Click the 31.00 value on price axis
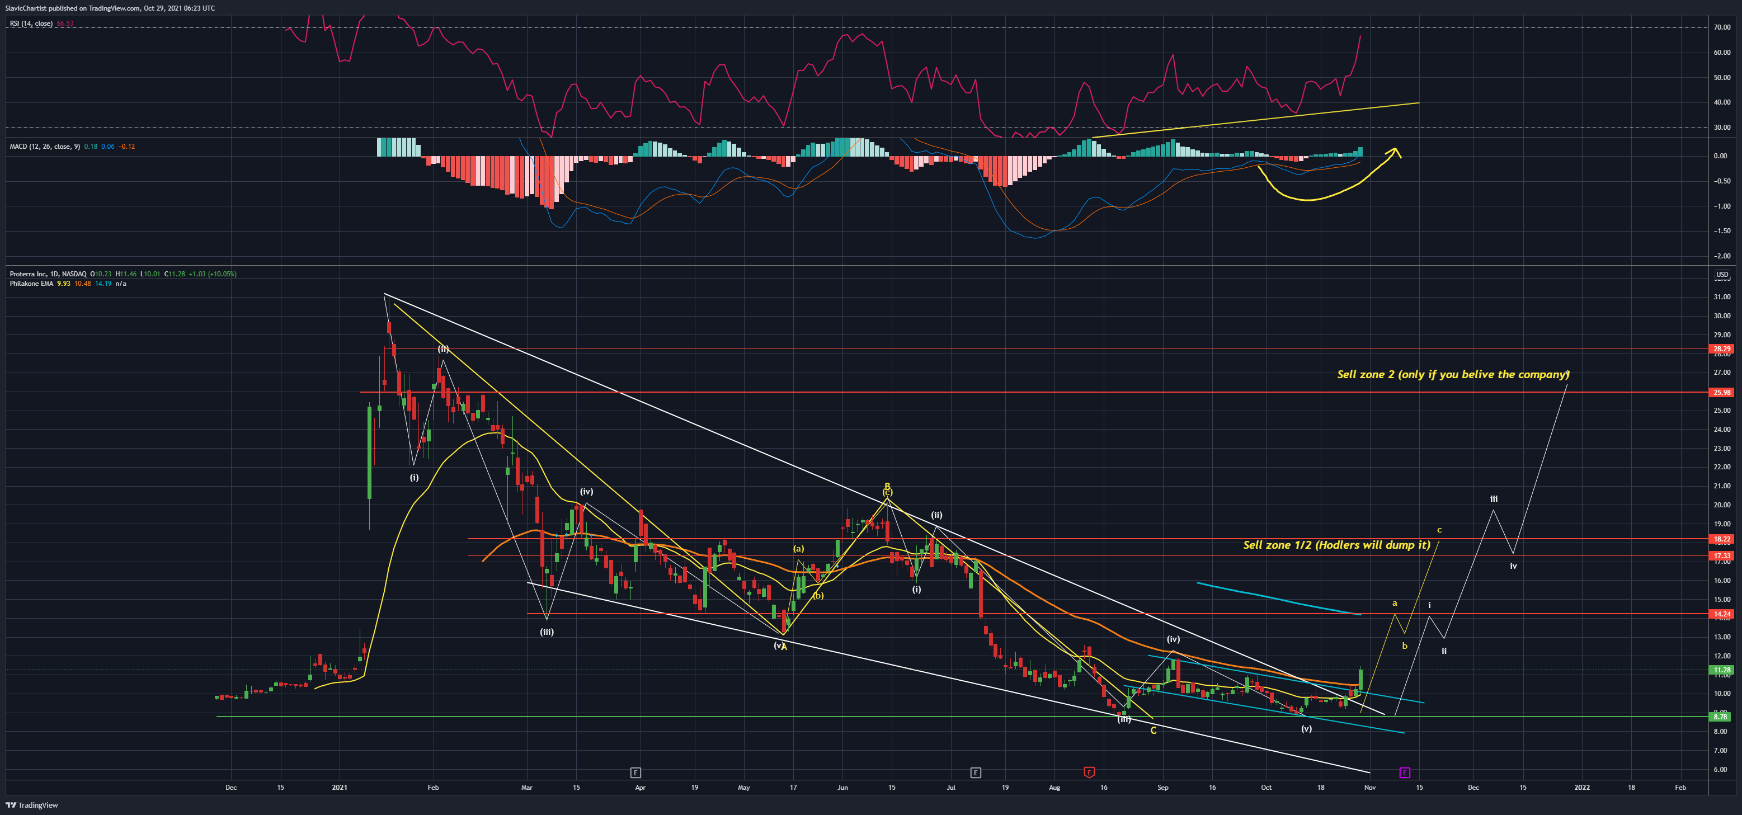The image size is (1742, 815). point(1722,297)
